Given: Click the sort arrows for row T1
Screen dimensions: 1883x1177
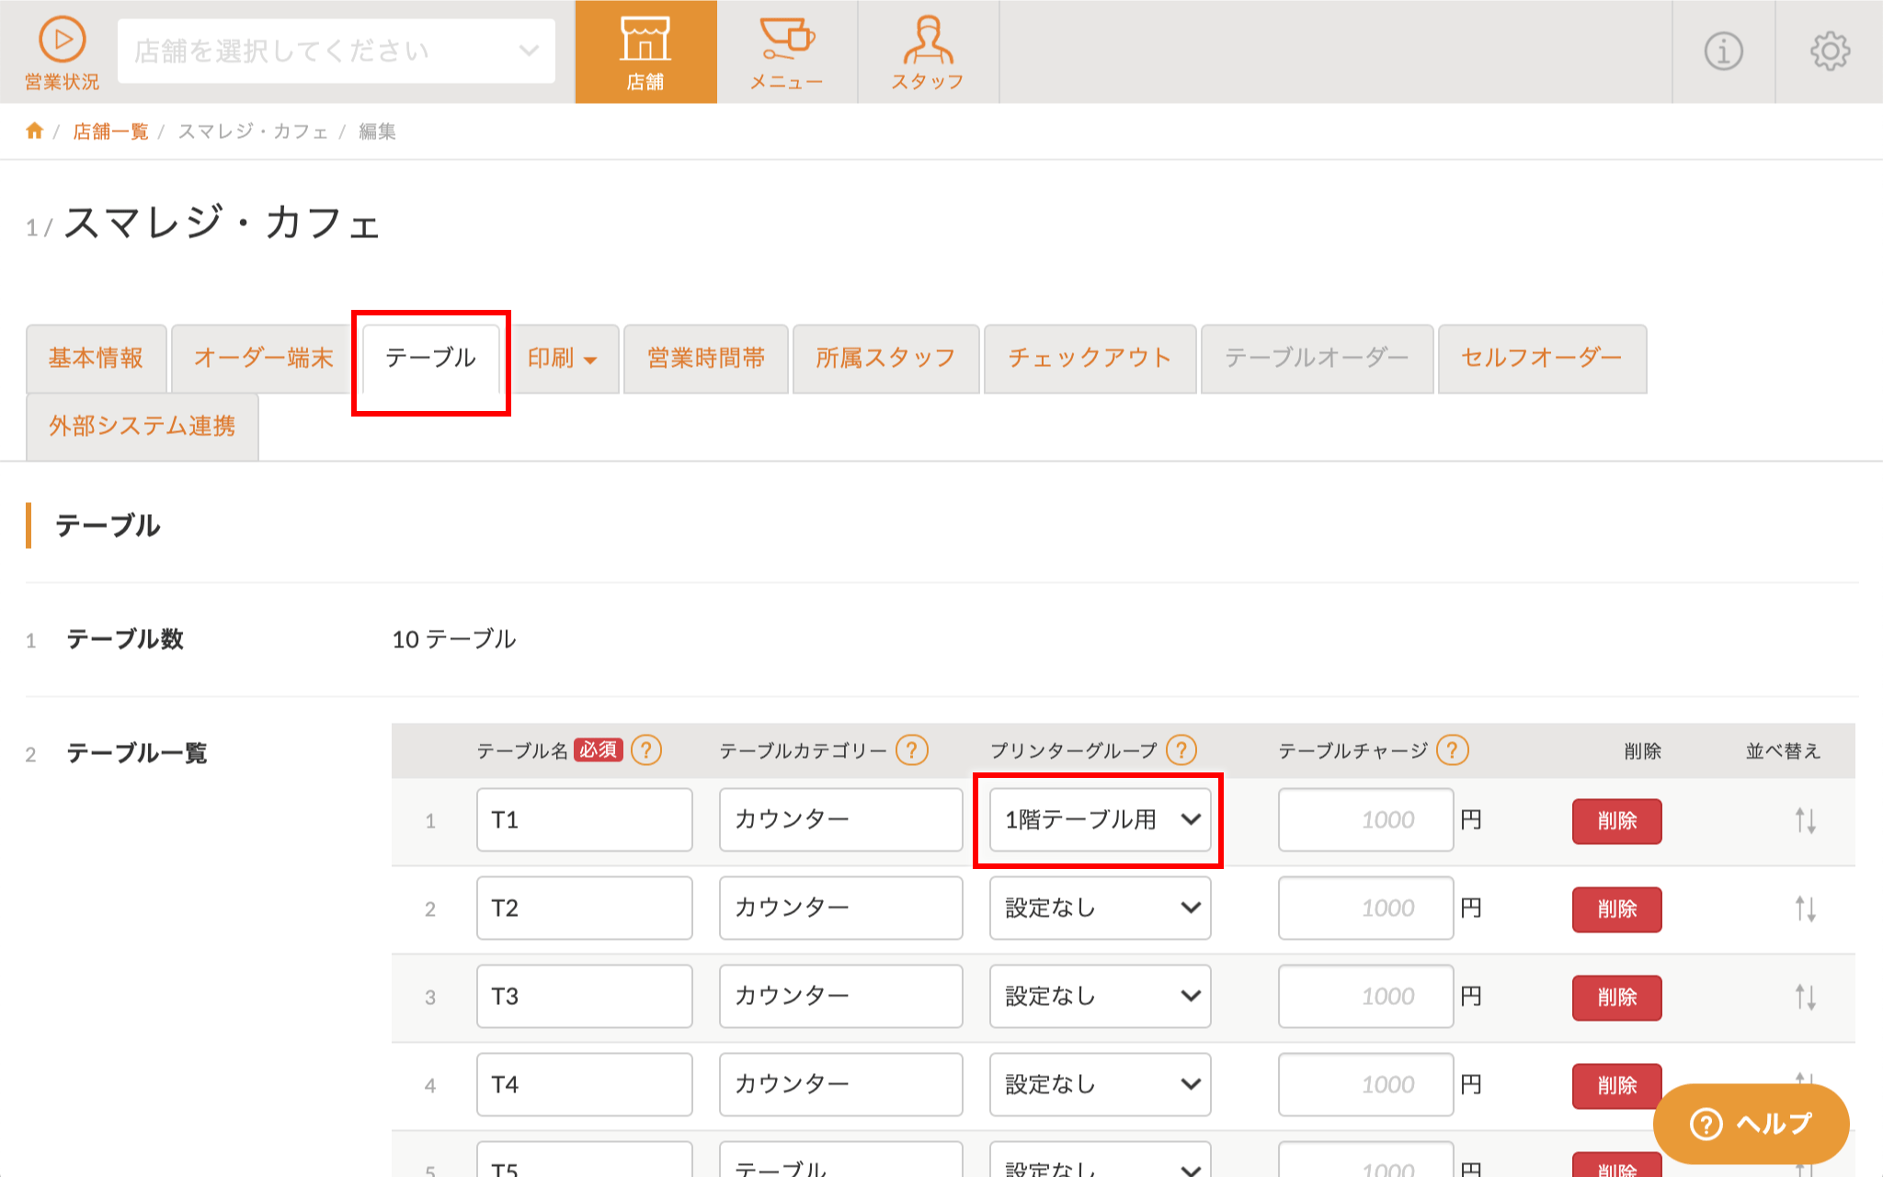Looking at the screenshot, I should tap(1806, 820).
